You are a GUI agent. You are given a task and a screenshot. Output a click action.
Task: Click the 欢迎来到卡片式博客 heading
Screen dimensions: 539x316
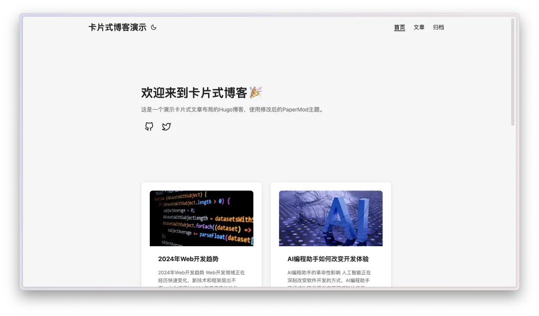click(194, 93)
